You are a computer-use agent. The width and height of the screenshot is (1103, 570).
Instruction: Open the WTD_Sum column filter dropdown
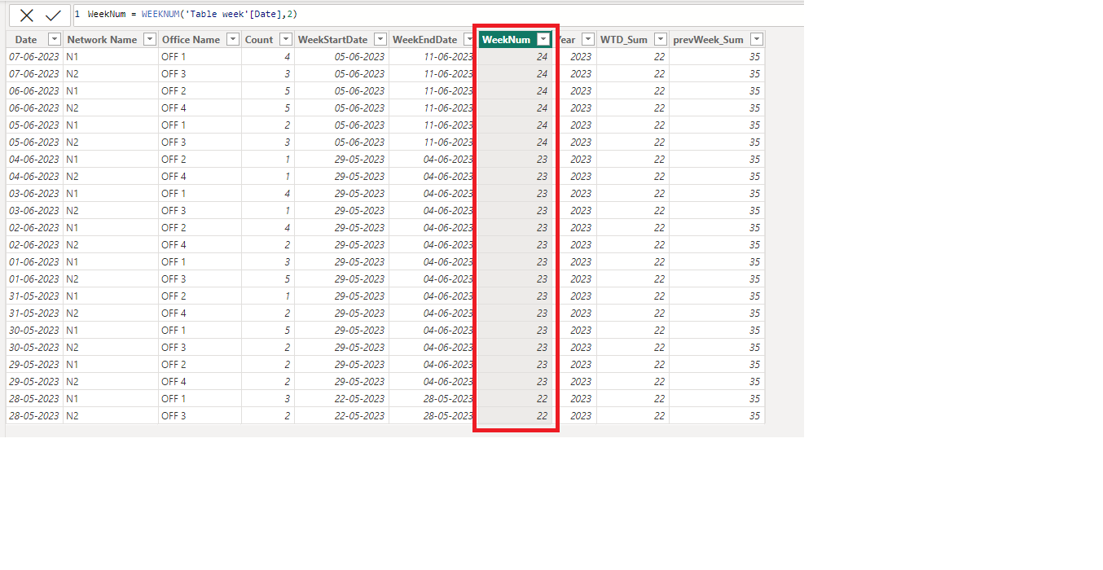pyautogui.click(x=660, y=39)
